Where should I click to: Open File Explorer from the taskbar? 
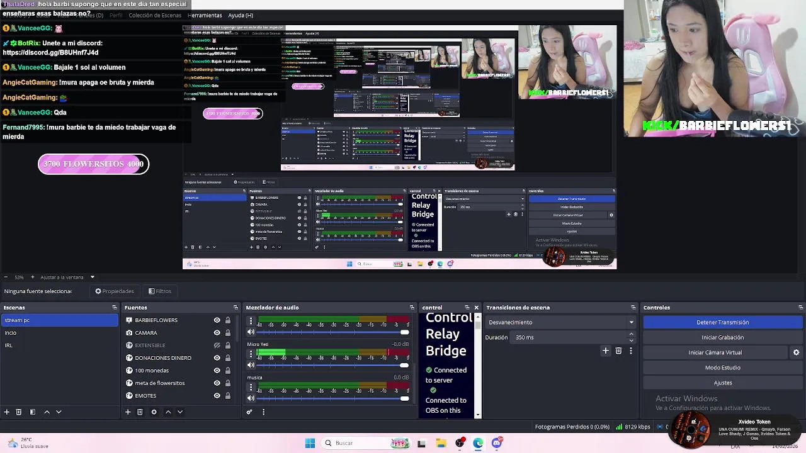(x=441, y=443)
